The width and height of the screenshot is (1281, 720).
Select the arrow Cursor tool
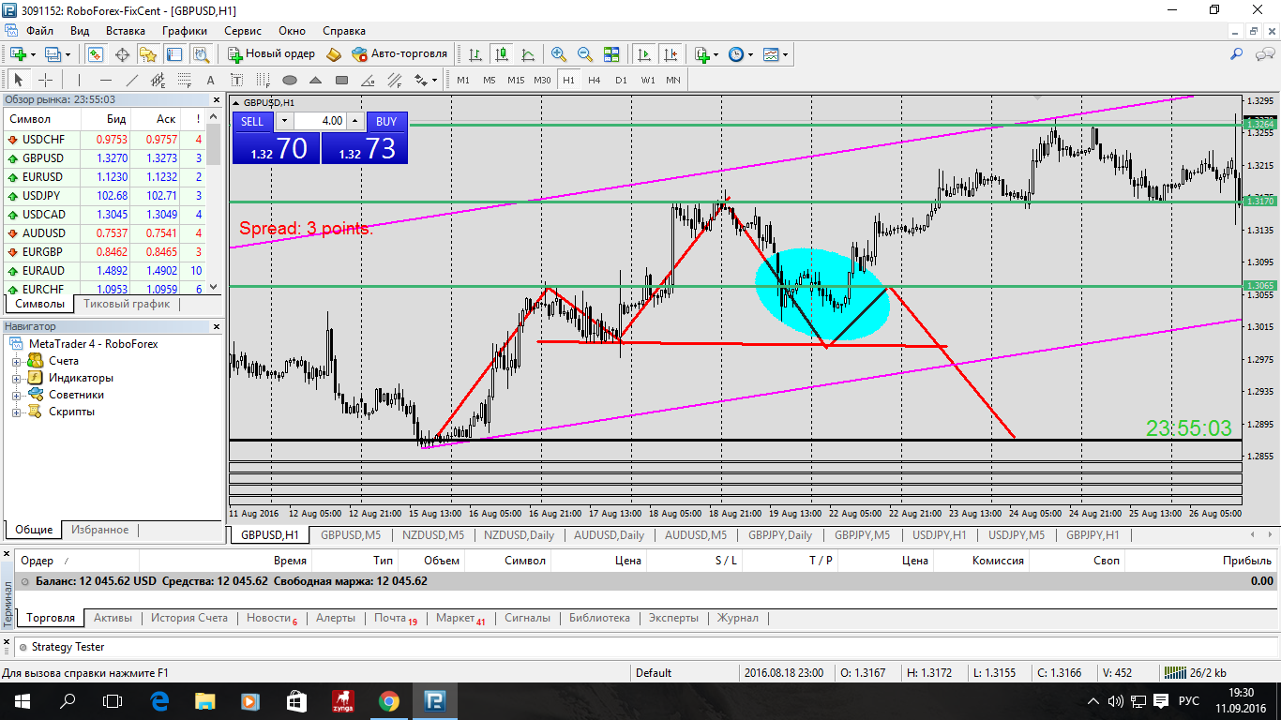click(19, 80)
